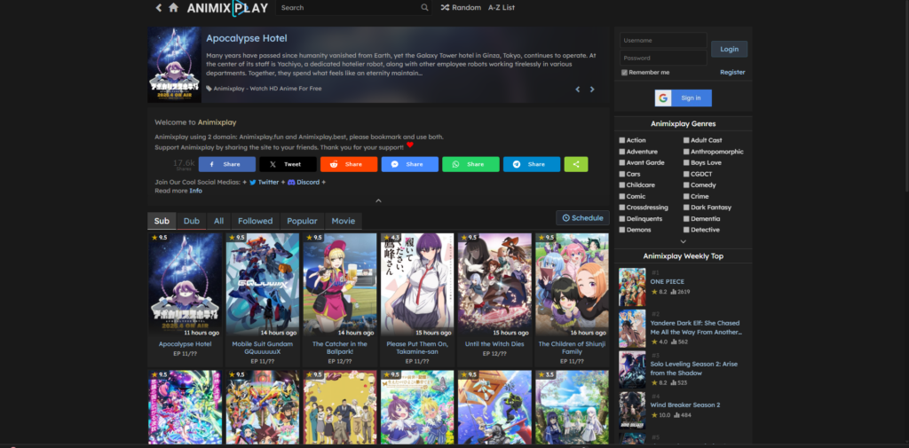The width and height of the screenshot is (909, 448).
Task: Switch to the All tab
Action: (218, 221)
